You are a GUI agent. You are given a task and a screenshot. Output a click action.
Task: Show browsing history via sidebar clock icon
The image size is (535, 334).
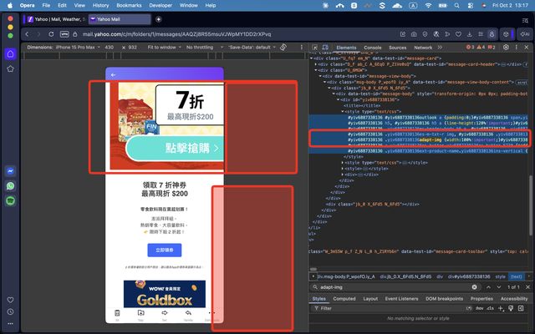(10, 311)
